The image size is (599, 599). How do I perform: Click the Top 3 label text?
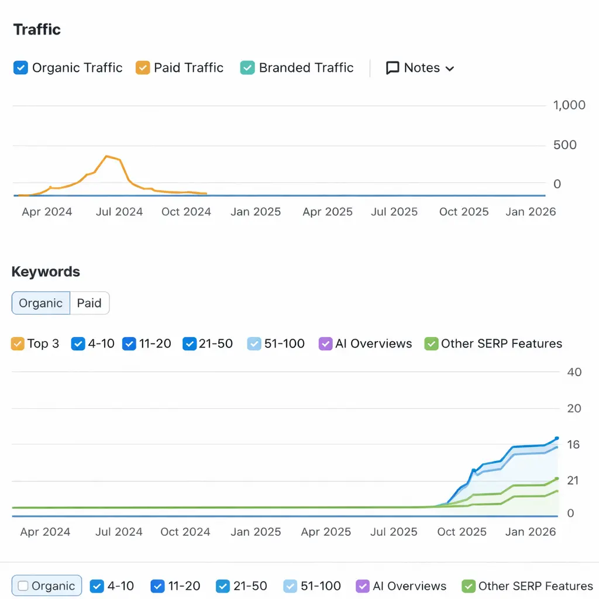coord(43,343)
